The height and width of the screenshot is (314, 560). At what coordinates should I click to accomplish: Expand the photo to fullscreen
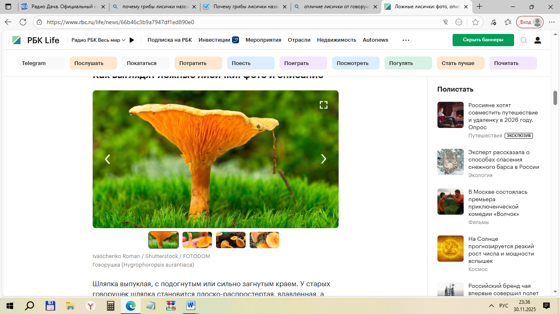click(x=323, y=105)
